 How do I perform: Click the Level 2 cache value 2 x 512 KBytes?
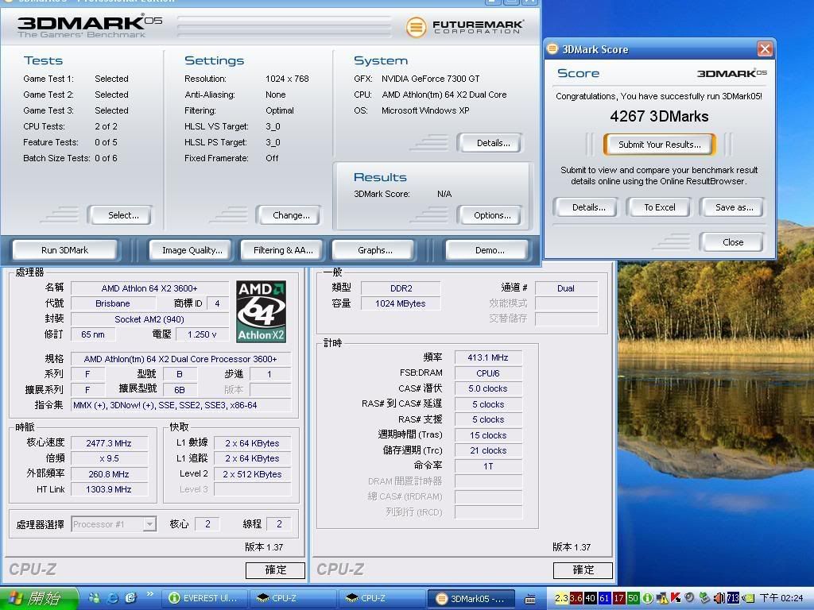click(x=252, y=474)
